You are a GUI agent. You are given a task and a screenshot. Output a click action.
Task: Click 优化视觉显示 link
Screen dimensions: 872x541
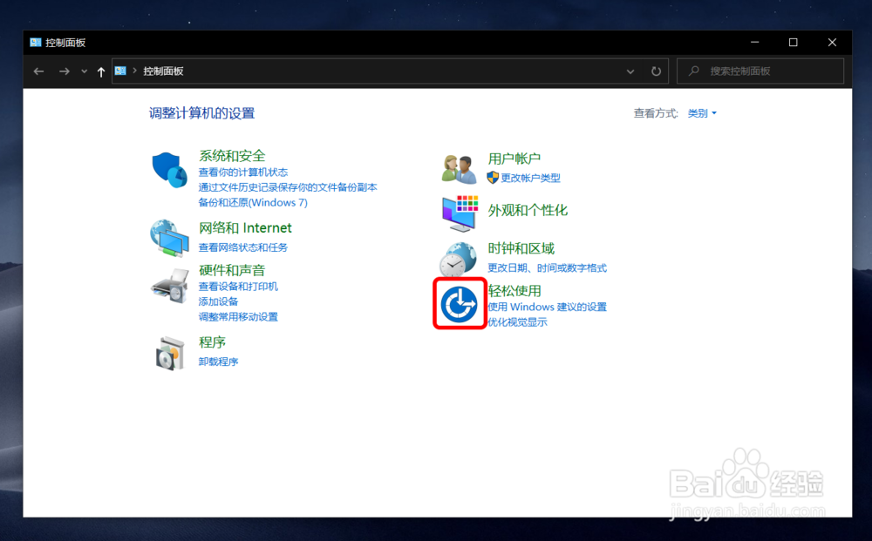tap(517, 322)
